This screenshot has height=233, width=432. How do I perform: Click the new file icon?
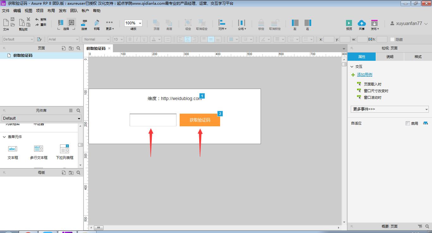tap(6, 22)
